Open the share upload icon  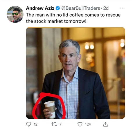(105, 124)
